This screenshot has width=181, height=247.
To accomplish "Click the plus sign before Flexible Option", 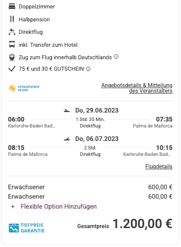I will [x=13, y=207].
